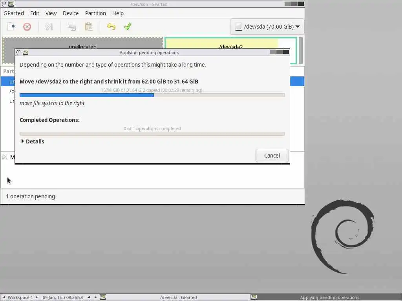Click the disk icon in device selector
This screenshot has height=301, width=402.
pos(238,27)
